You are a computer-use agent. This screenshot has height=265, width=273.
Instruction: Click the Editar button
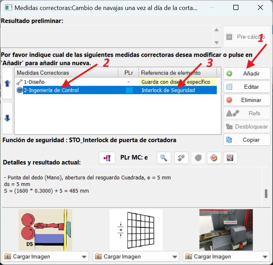(x=247, y=87)
